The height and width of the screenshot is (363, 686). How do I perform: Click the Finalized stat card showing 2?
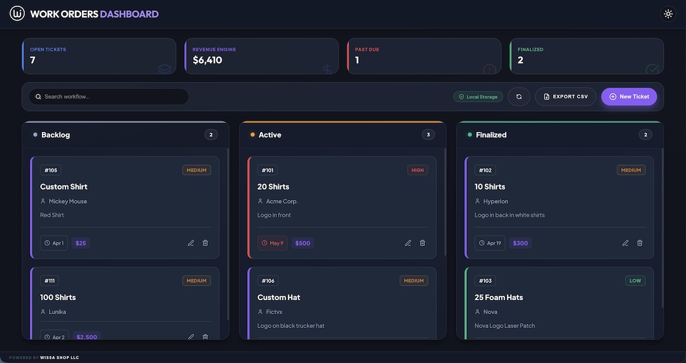[x=587, y=56]
